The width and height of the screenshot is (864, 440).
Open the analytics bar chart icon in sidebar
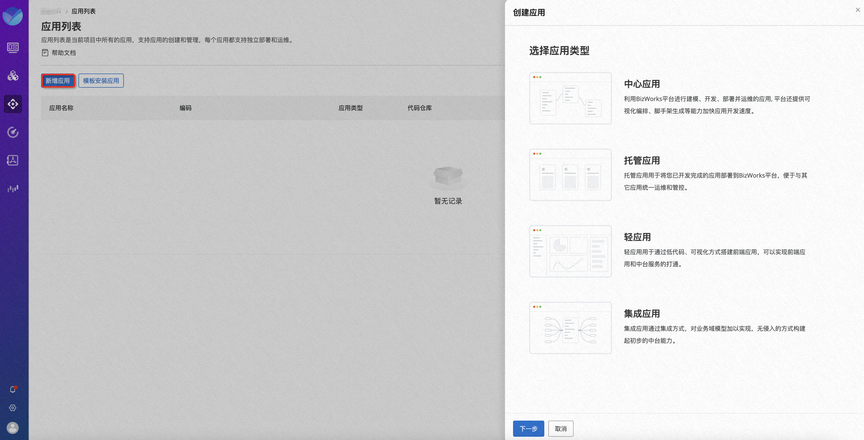pos(13,188)
